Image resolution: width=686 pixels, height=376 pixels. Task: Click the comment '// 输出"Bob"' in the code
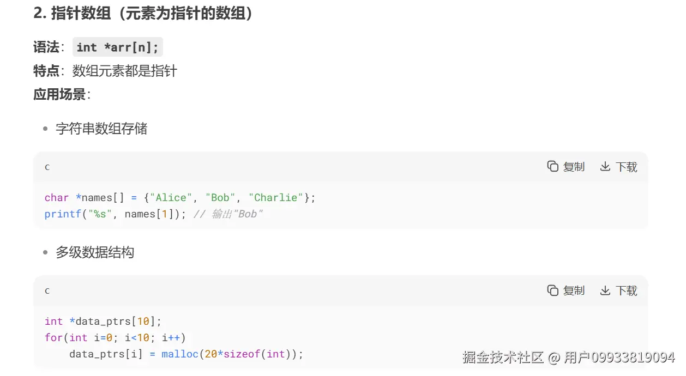click(x=228, y=214)
